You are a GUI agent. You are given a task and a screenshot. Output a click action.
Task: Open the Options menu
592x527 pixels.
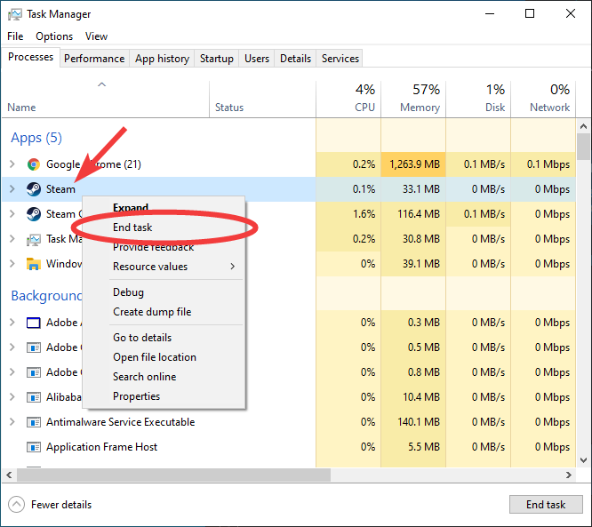coord(54,36)
